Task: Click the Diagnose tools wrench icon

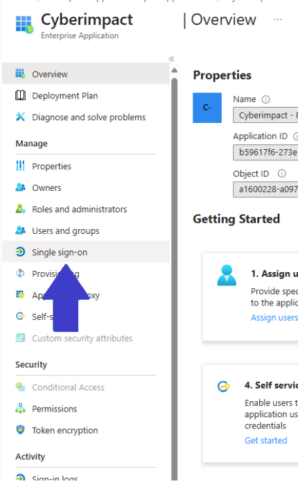Action: point(20,117)
